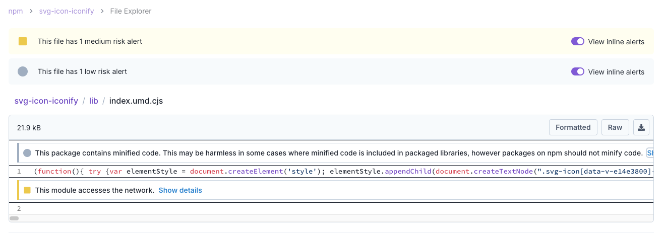664x237 pixels.
Task: Navigate to the lib folder
Action: point(94,101)
